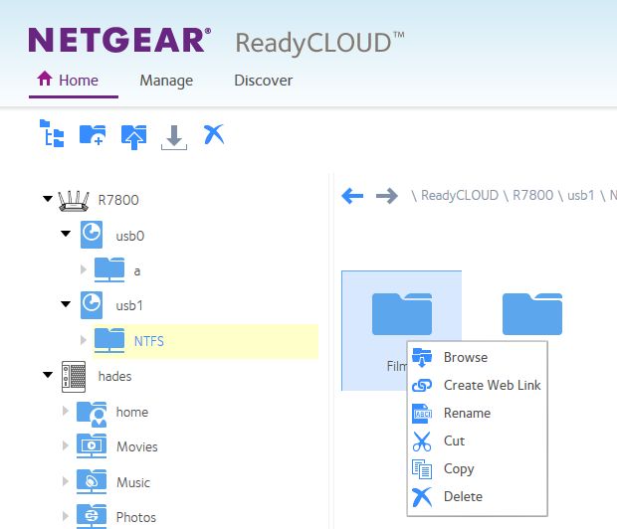Select the R7800 tree label
617x529 pixels.
click(x=118, y=200)
